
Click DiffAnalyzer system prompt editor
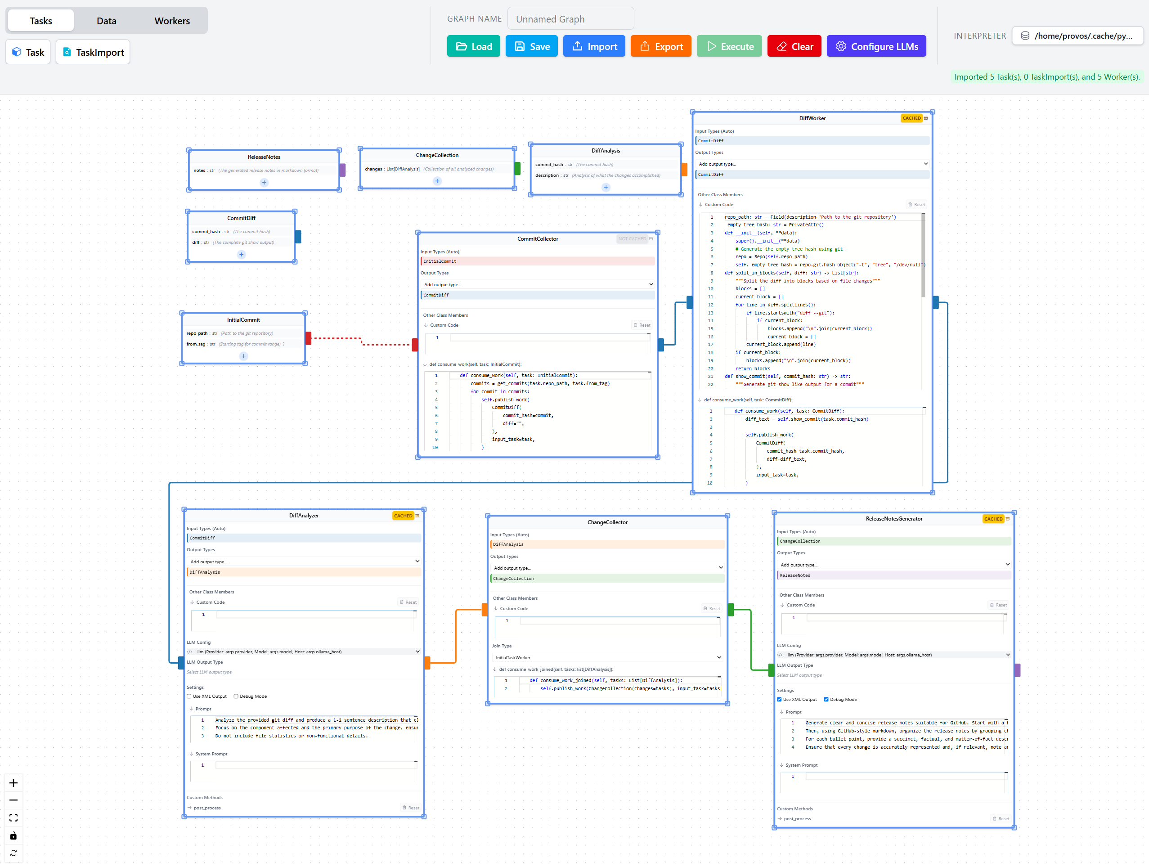tap(305, 773)
